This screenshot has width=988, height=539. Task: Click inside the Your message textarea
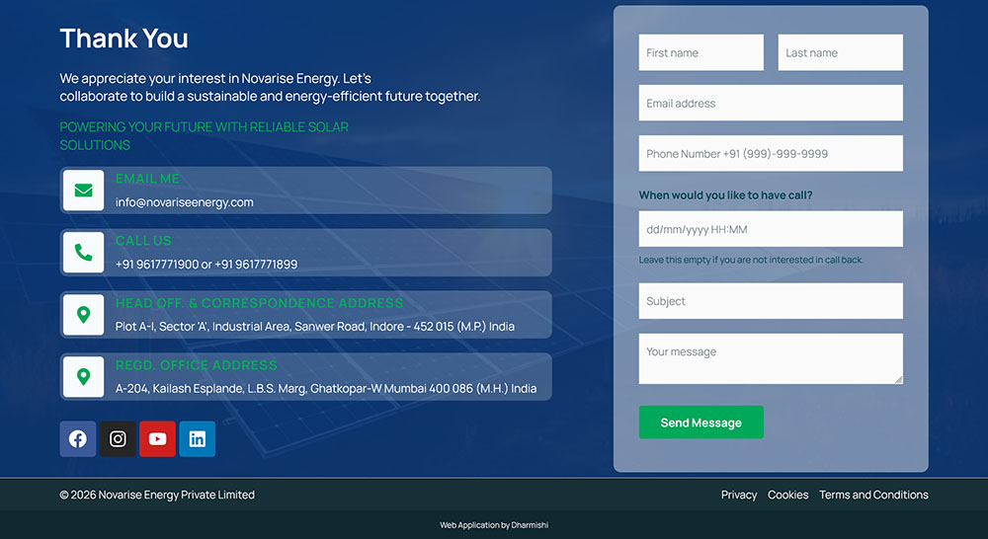(x=771, y=358)
